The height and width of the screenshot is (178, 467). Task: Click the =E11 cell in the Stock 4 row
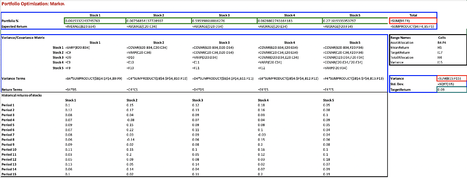point(196,62)
